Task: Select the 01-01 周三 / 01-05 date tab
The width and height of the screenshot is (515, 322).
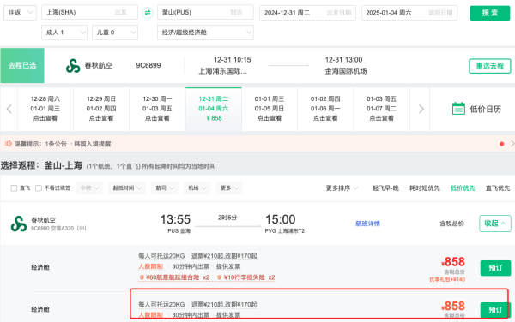Action: 270,109
